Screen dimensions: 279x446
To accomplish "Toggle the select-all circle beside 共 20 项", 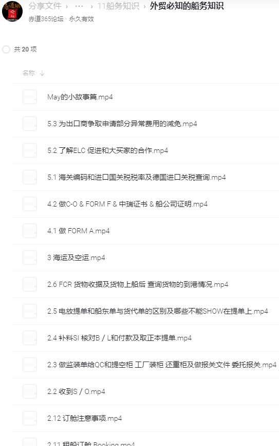I will tap(6, 49).
